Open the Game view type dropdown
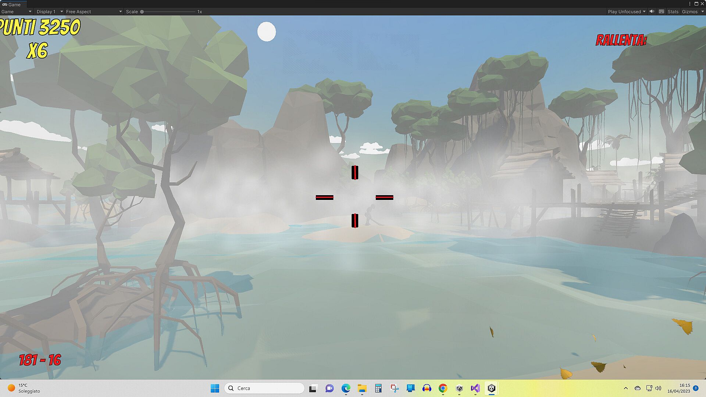706x397 pixels. [17, 11]
